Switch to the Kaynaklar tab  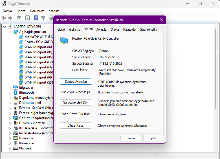click(x=130, y=30)
